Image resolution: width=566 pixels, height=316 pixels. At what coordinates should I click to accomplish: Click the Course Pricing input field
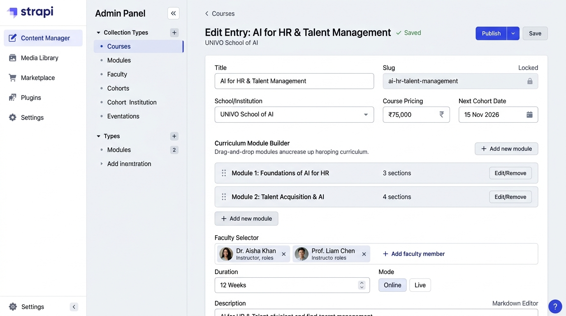pos(416,115)
